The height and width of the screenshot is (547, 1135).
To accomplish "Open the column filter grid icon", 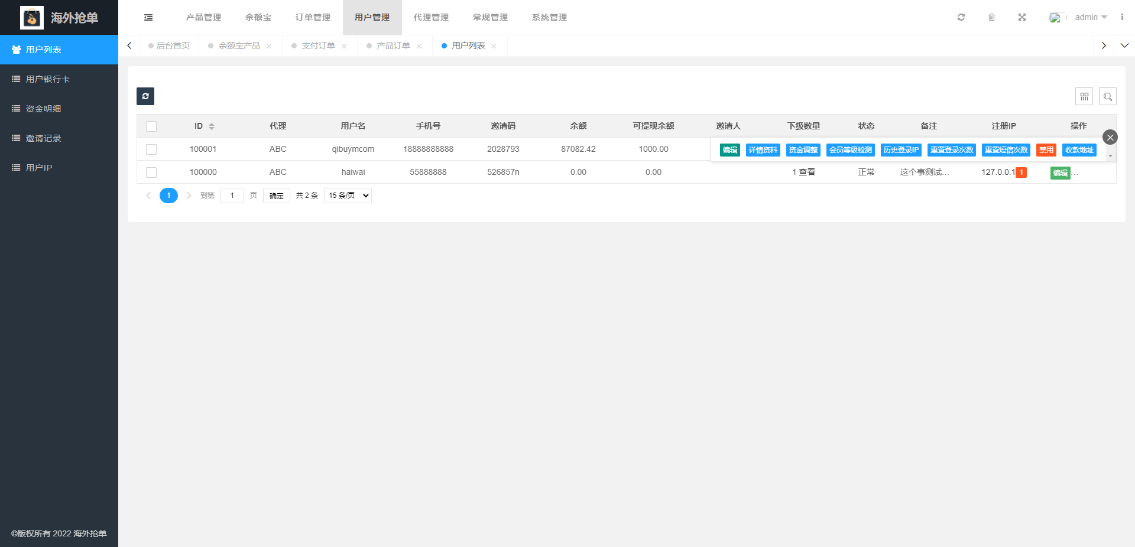I will point(1084,96).
